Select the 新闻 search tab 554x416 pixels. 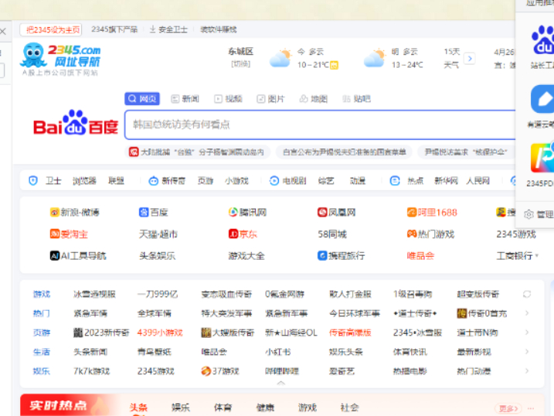click(x=185, y=99)
